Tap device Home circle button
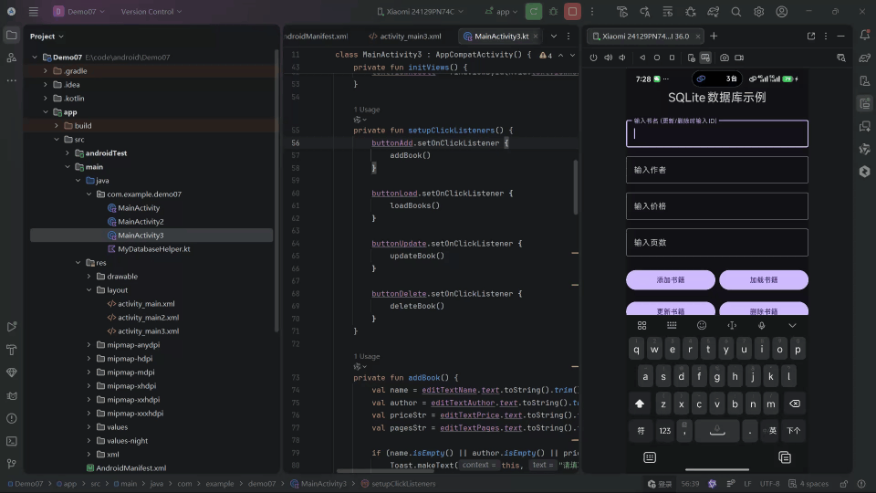876x493 pixels. (x=657, y=58)
